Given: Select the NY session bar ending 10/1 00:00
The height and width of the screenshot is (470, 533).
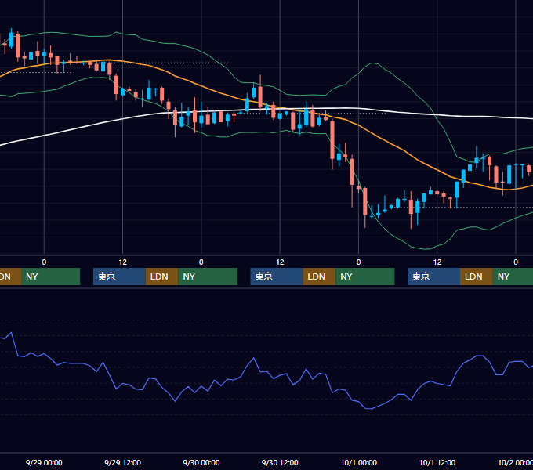Looking at the screenshot, I should tap(365, 277).
